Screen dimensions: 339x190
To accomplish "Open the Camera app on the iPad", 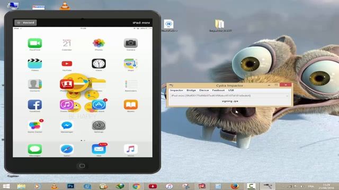I will [x=131, y=43].
